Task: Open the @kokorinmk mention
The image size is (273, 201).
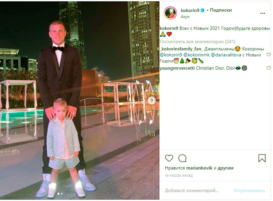Action: [x=197, y=55]
